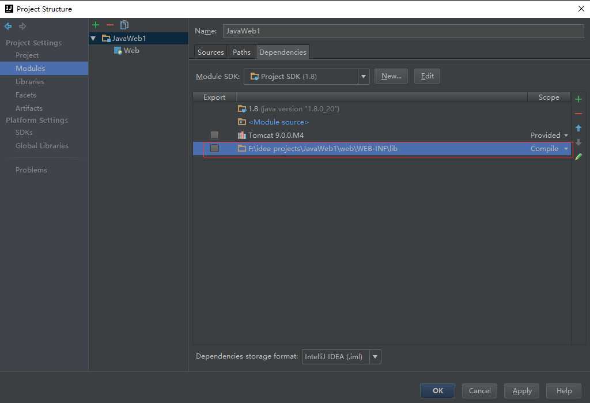The width and height of the screenshot is (590, 403).
Task: Open Compile scope dropdown for WEB-INF\lib
Action: pos(566,149)
